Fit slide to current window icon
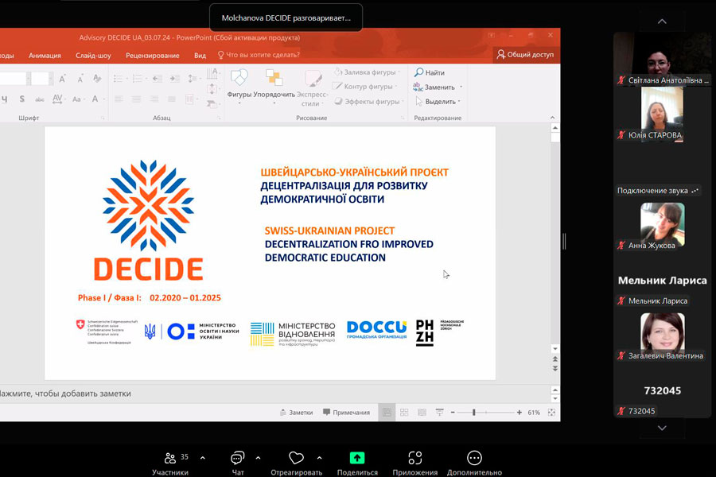The width and height of the screenshot is (716, 477). pos(551,412)
